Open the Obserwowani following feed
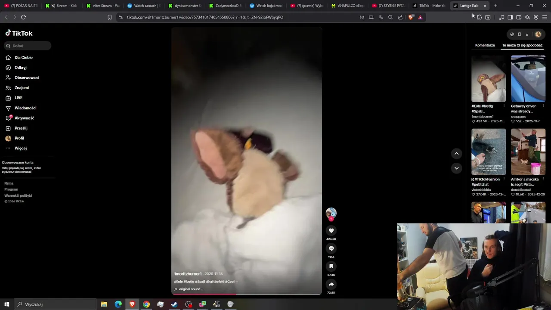Image resolution: width=551 pixels, height=310 pixels. point(27,77)
